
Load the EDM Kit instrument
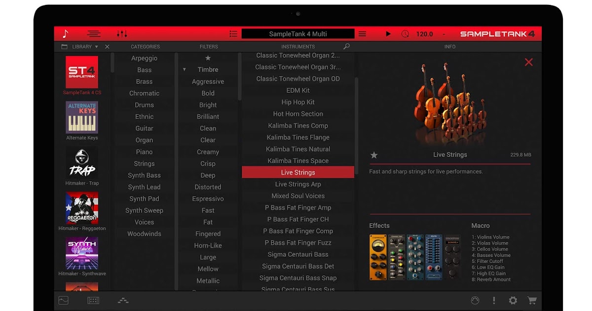pyautogui.click(x=298, y=90)
